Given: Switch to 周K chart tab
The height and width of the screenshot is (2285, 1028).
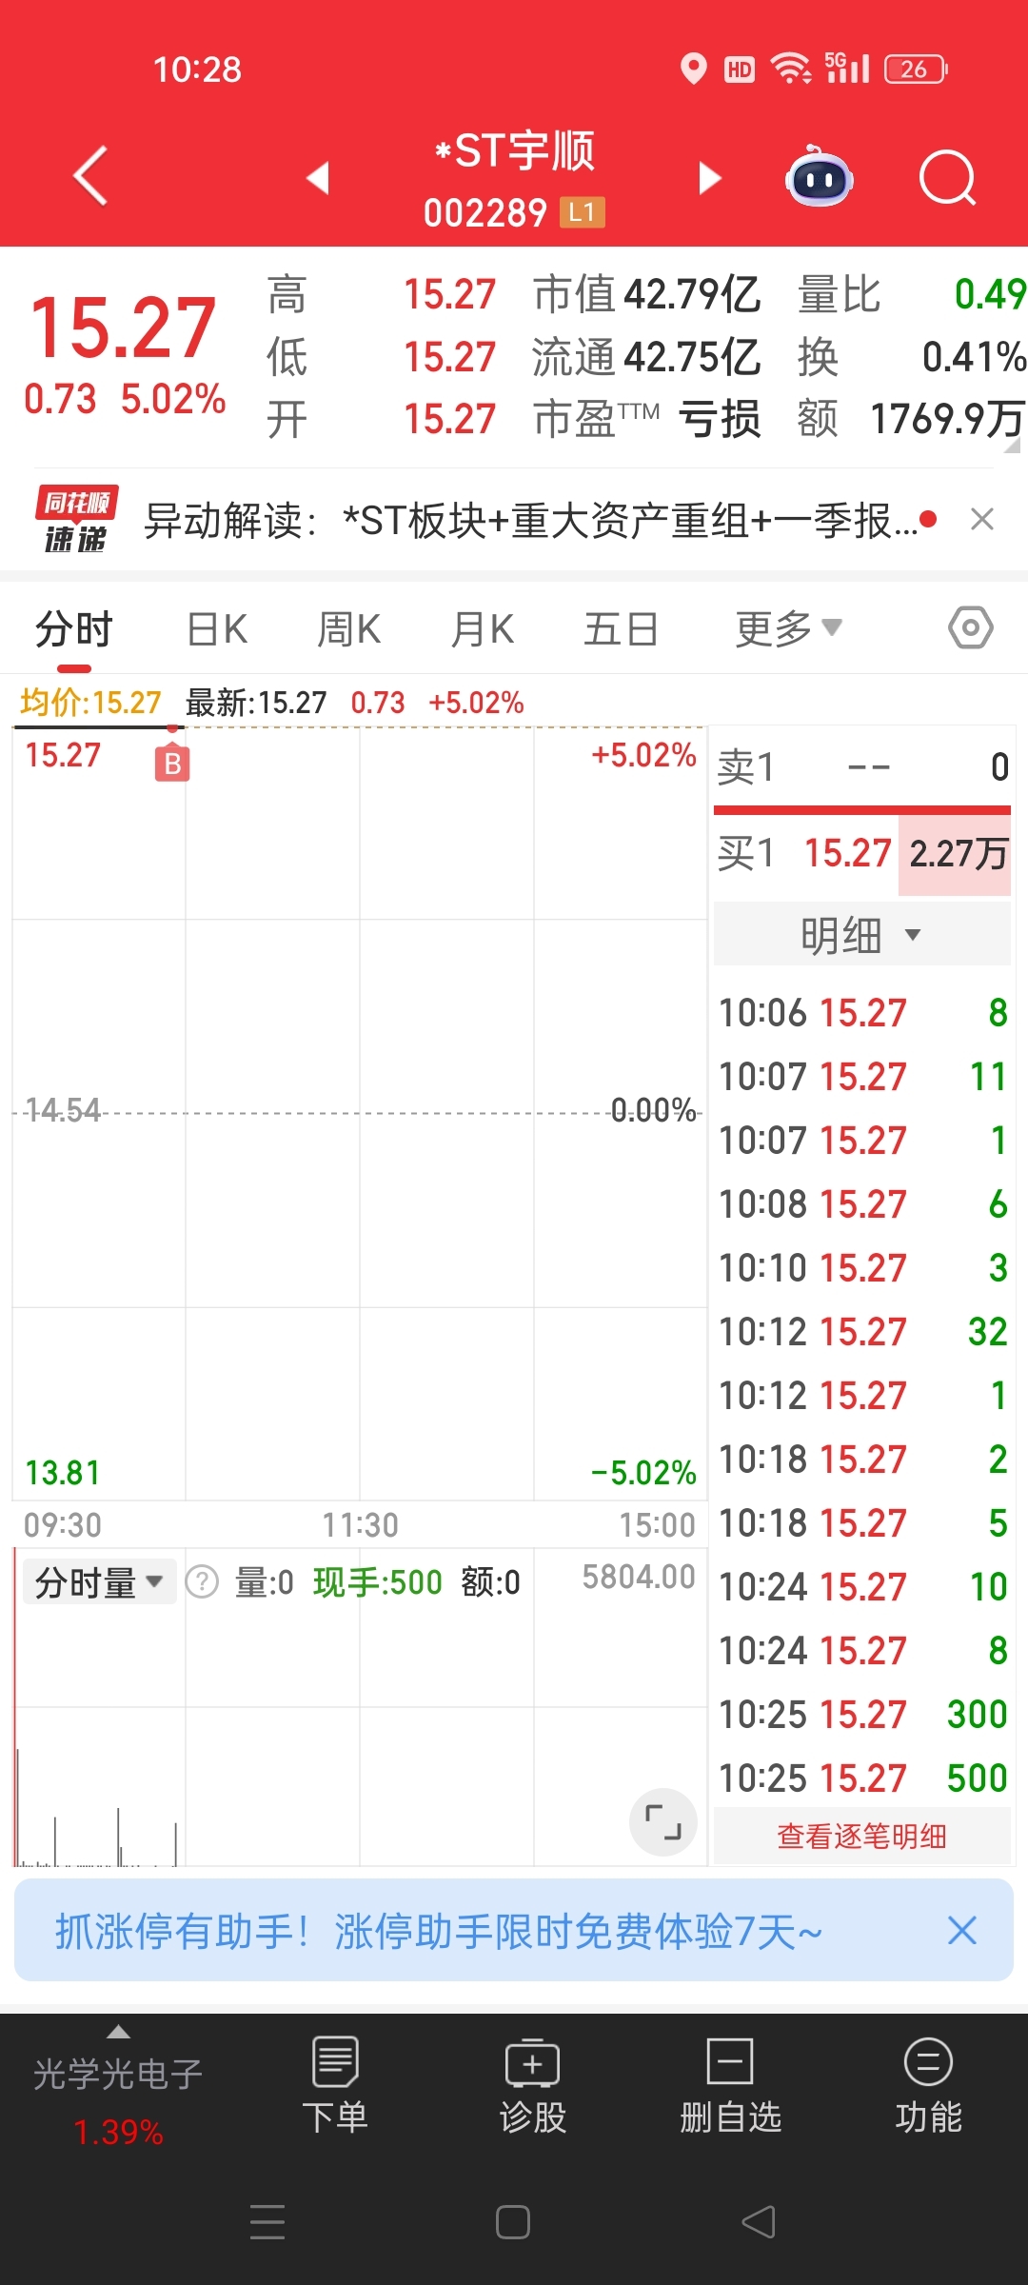Looking at the screenshot, I should point(349,629).
